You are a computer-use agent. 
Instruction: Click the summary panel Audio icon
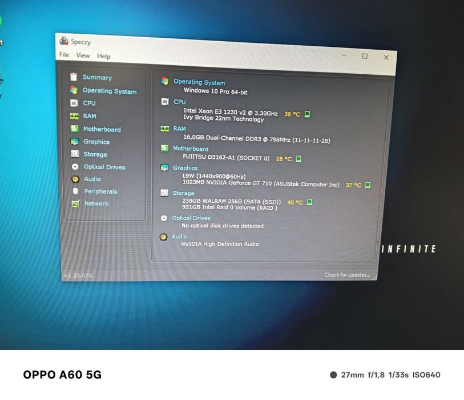(163, 237)
